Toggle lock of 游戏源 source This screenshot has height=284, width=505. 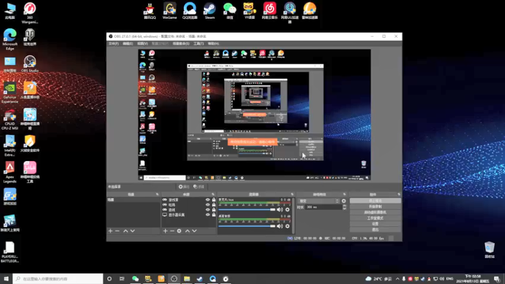click(x=213, y=199)
